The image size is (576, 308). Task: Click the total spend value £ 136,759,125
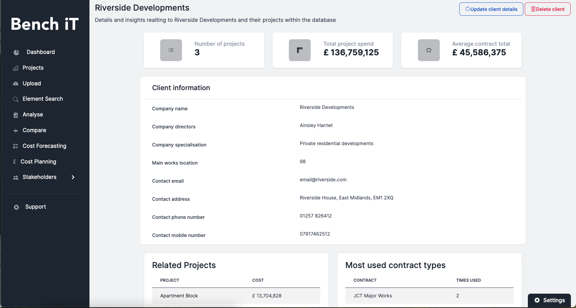click(x=351, y=52)
